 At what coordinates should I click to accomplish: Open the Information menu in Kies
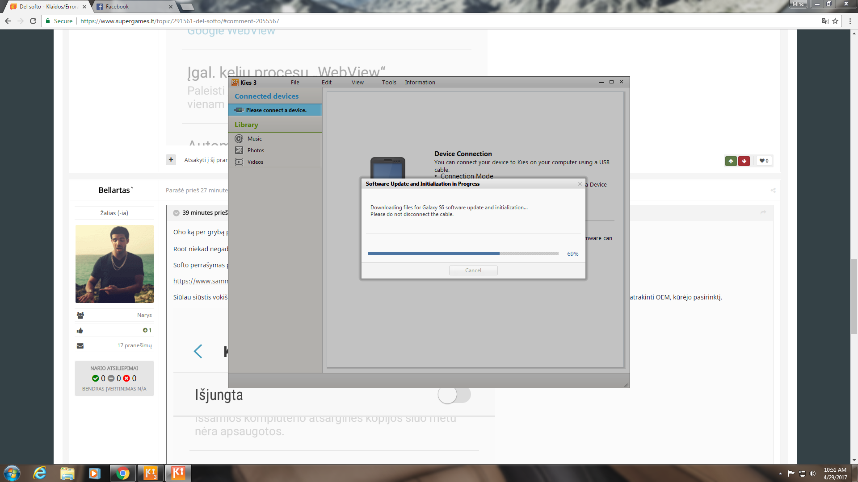[420, 83]
